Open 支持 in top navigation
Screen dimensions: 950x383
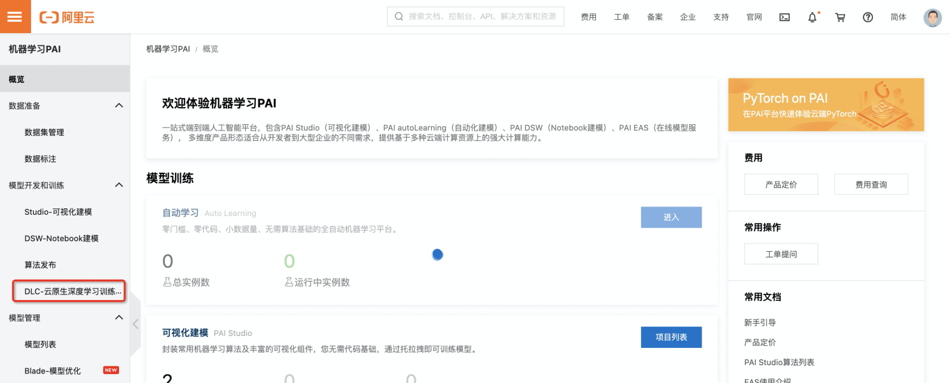click(x=721, y=17)
